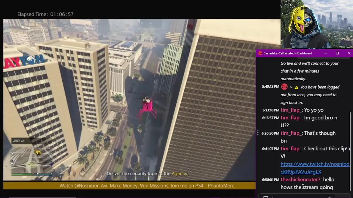Image resolution: width=353 pixels, height=198 pixels.
Task: Click the Casterlabs-Caffeinated Dashboard window title
Action: pyautogui.click(x=288, y=53)
